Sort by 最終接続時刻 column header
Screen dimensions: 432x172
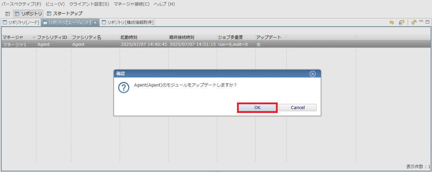tap(193, 37)
